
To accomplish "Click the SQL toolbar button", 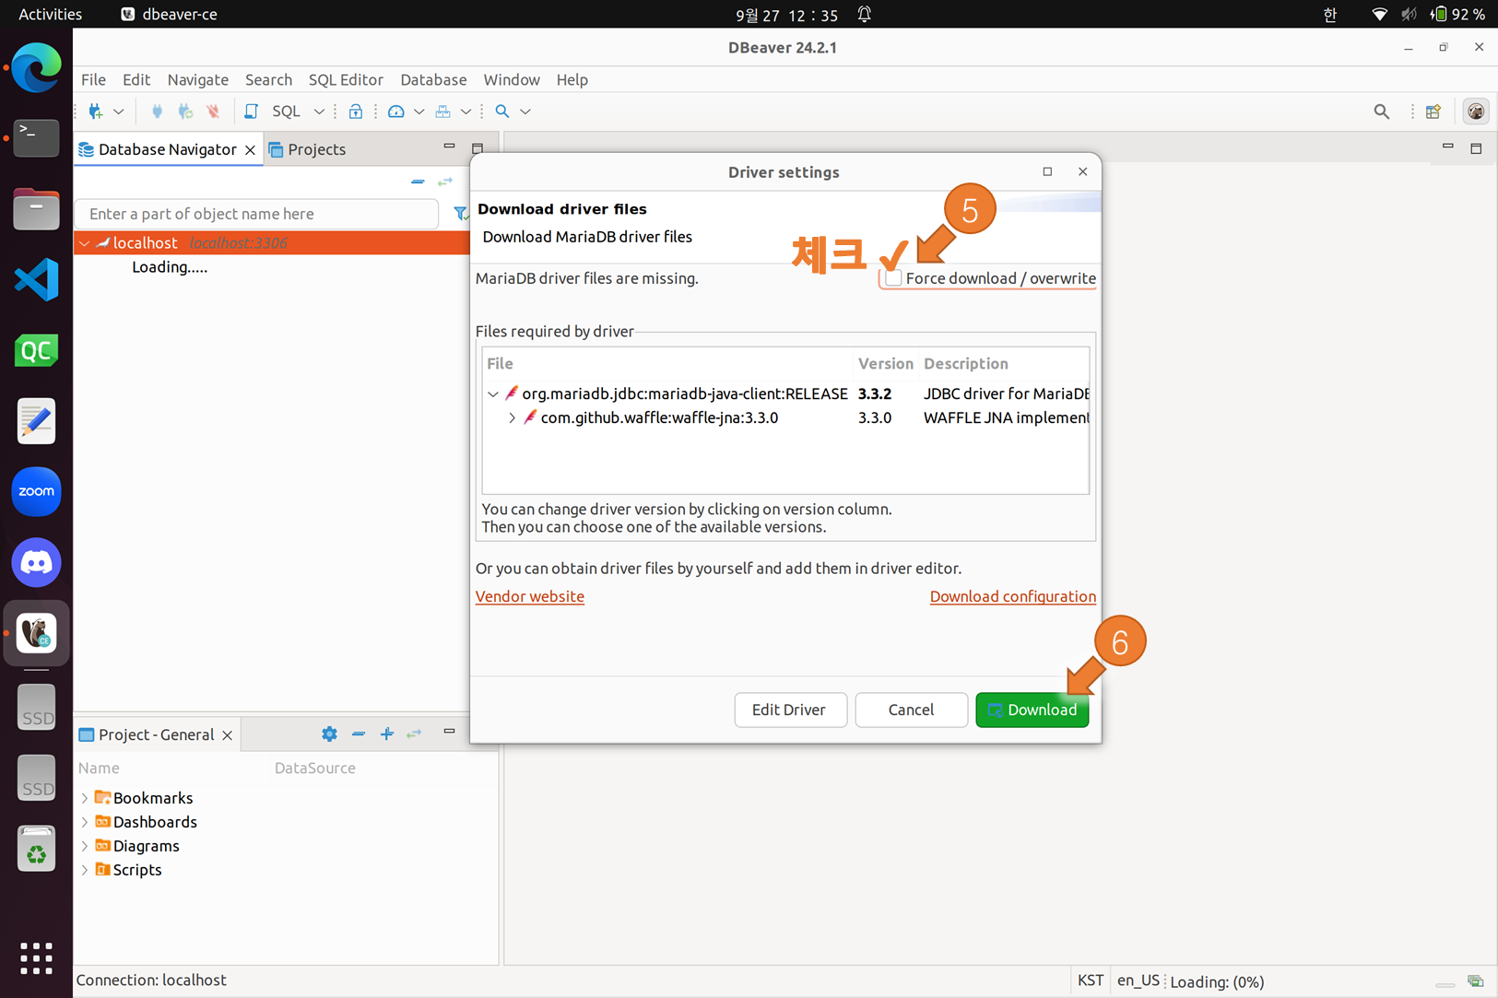I will pyautogui.click(x=286, y=112).
